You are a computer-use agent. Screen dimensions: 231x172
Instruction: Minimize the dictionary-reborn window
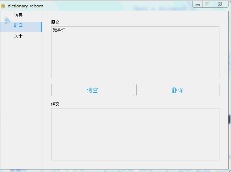click(x=198, y=5)
